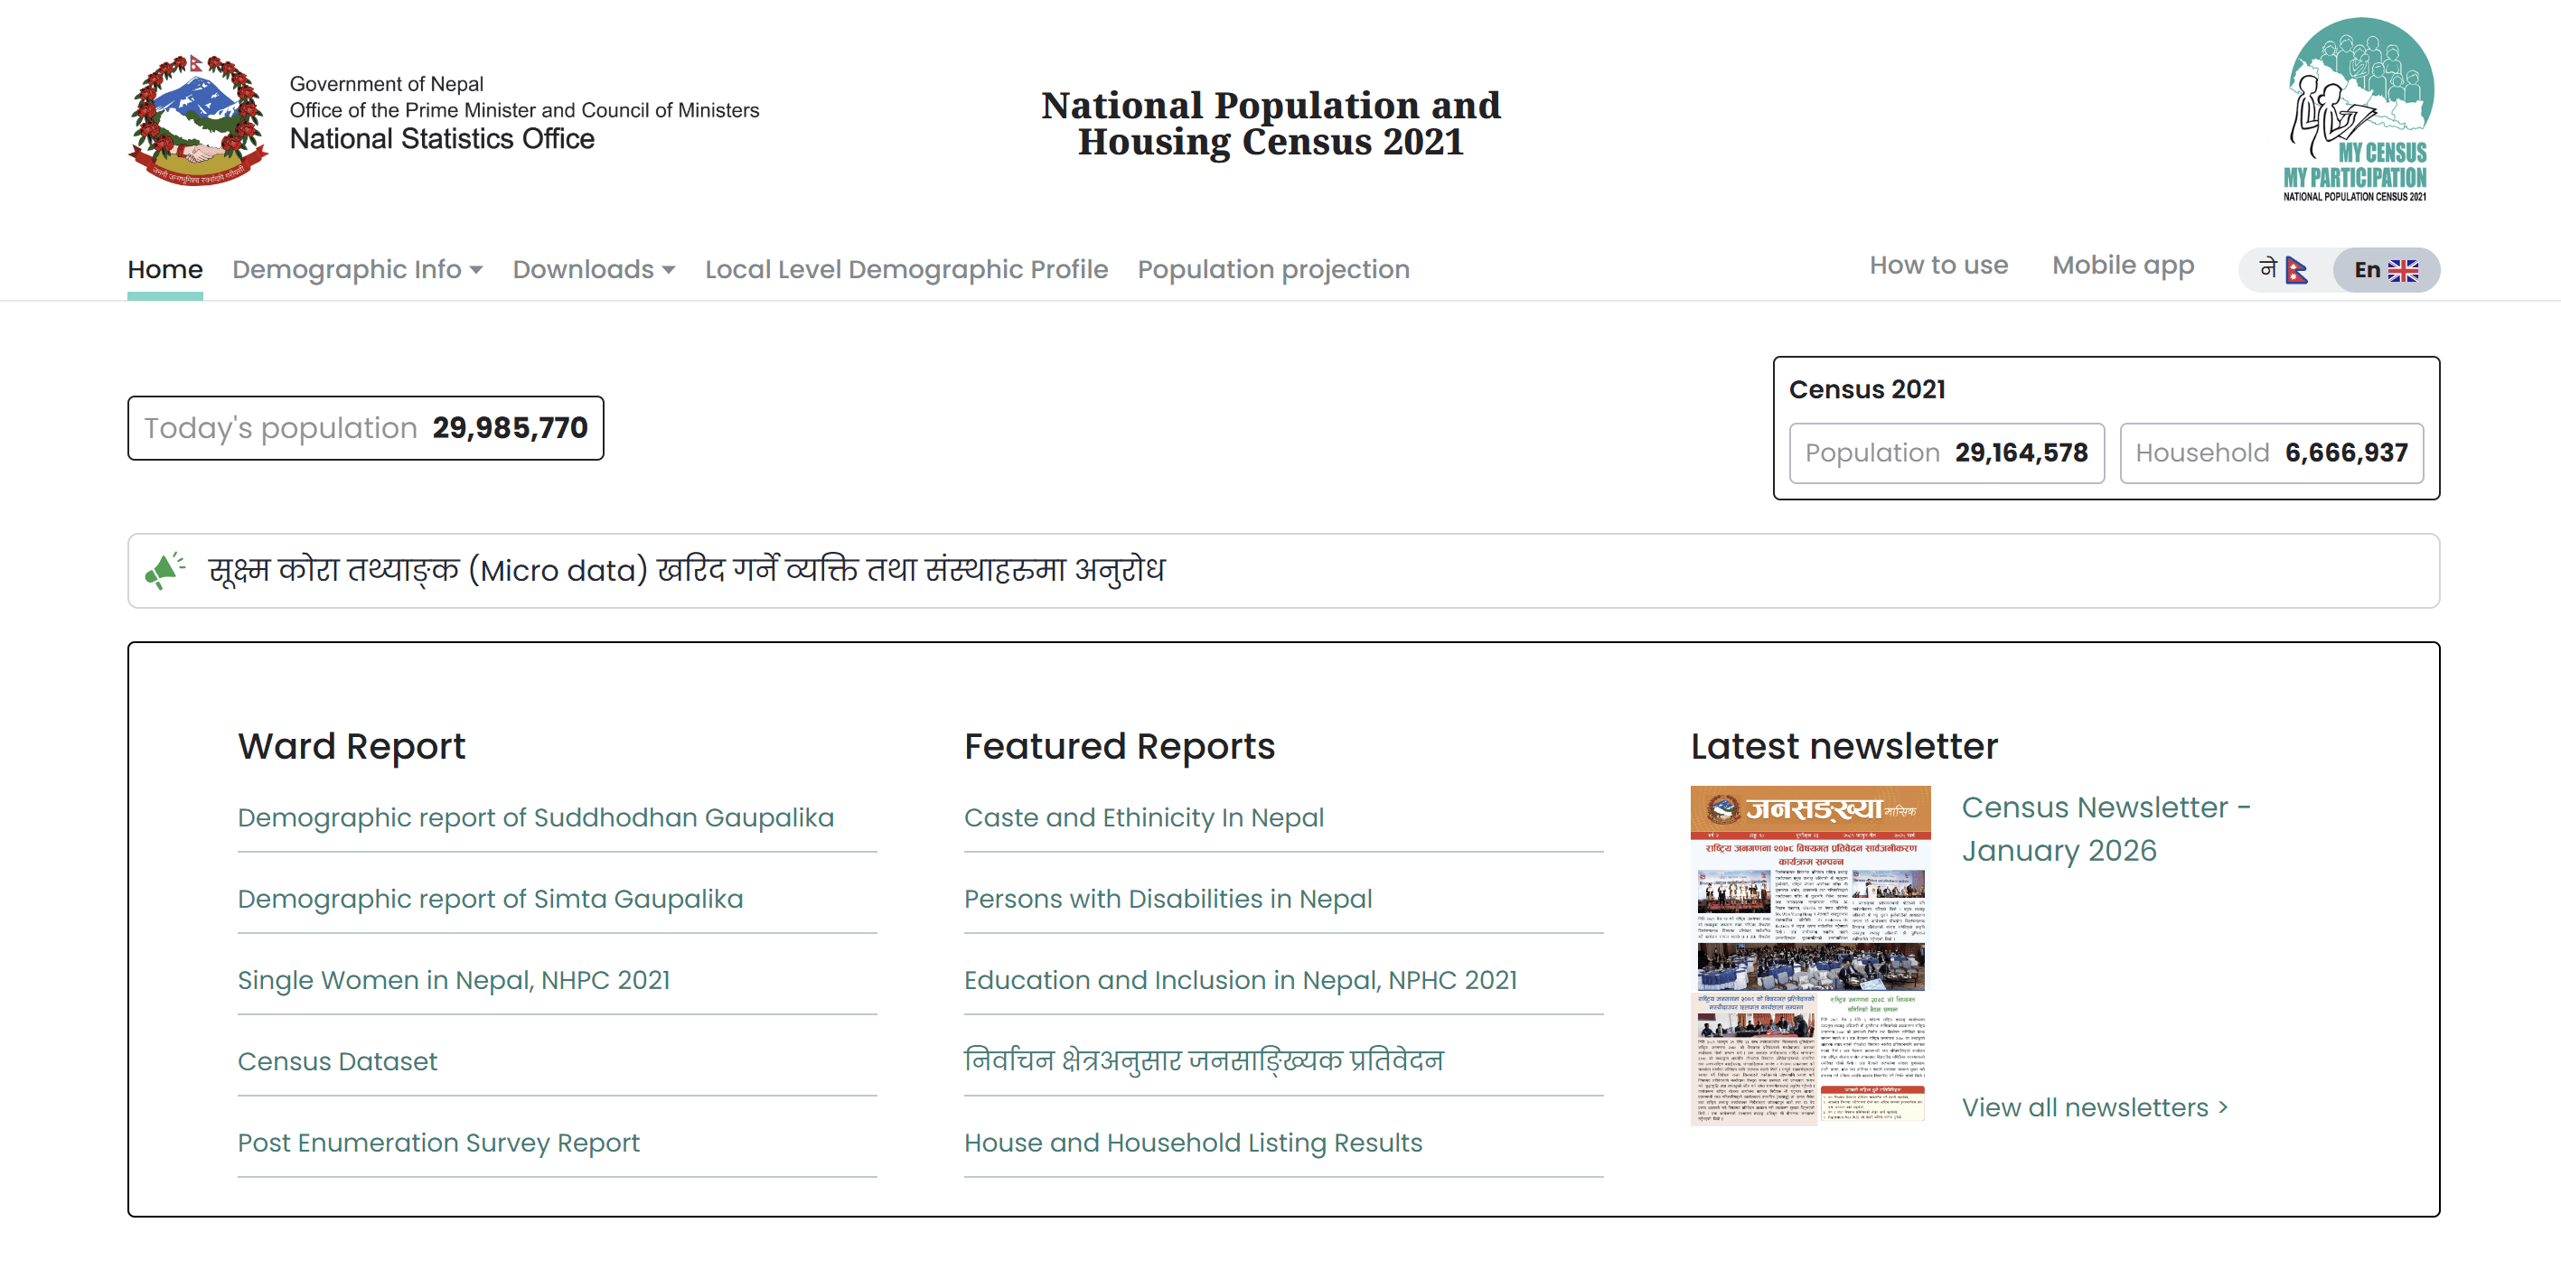Switch language to Nepali with flag icon

[x=2284, y=269]
